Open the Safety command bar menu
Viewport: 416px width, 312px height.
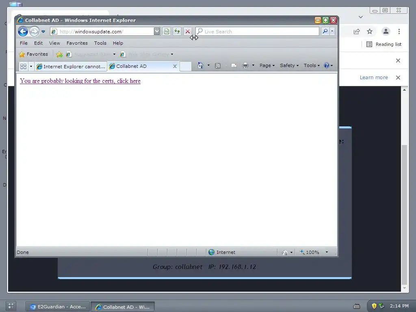point(289,65)
